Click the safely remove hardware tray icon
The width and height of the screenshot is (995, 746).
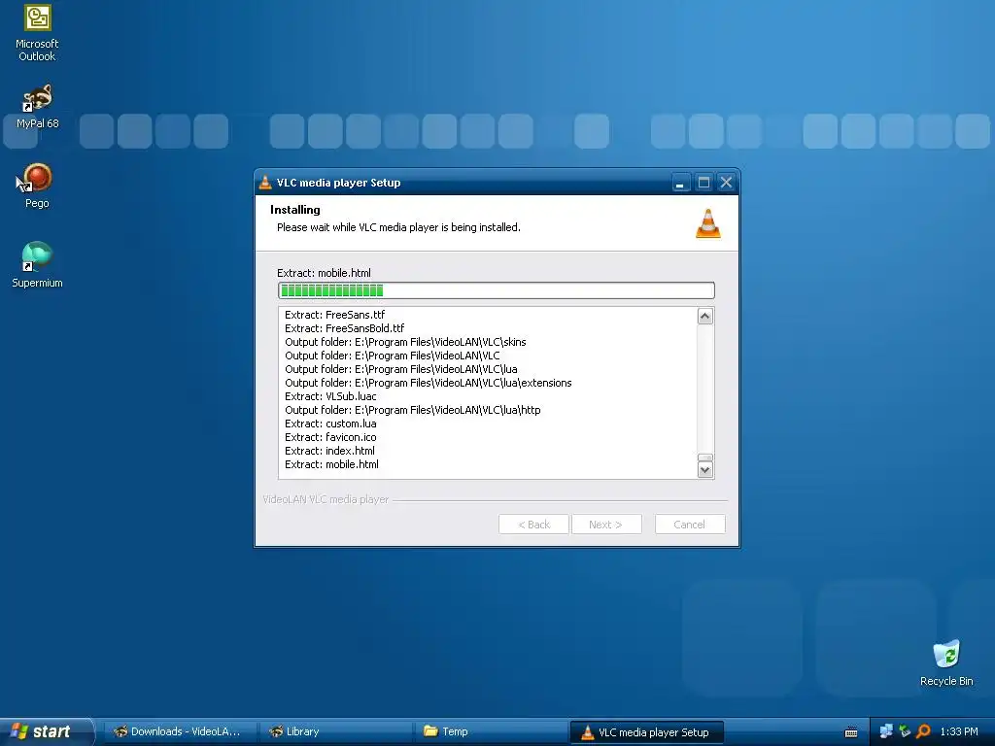point(905,731)
